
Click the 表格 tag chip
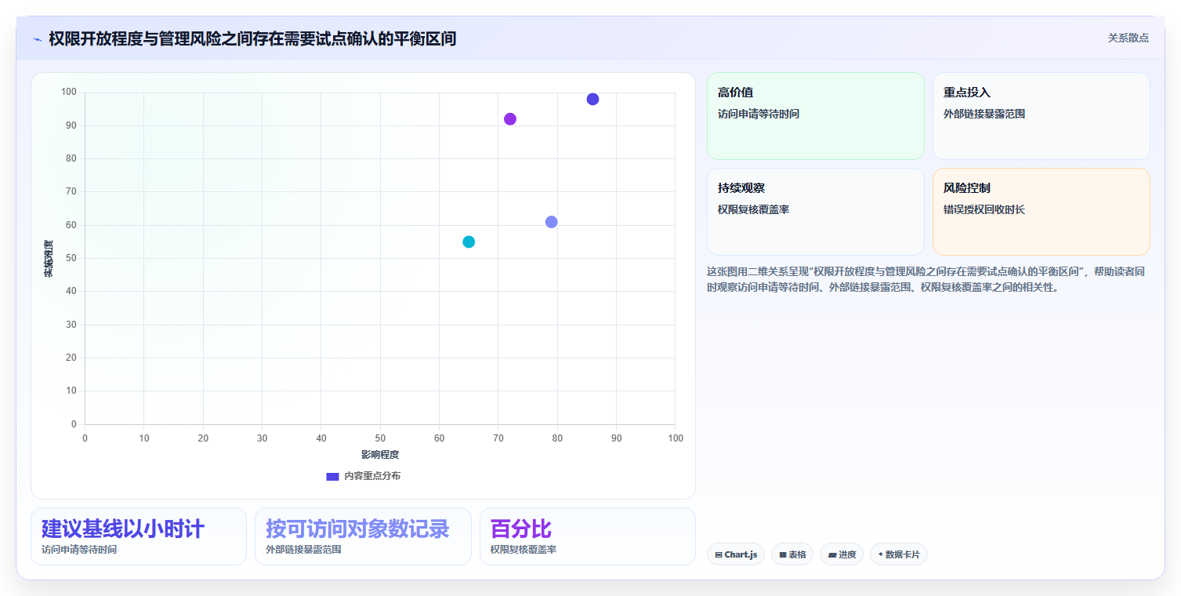pos(792,554)
